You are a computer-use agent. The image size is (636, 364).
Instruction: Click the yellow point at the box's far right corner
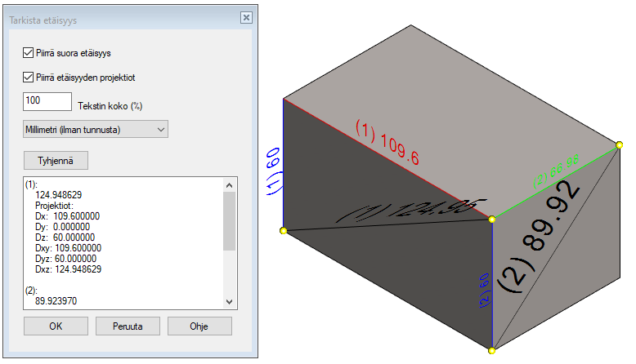pyautogui.click(x=619, y=148)
